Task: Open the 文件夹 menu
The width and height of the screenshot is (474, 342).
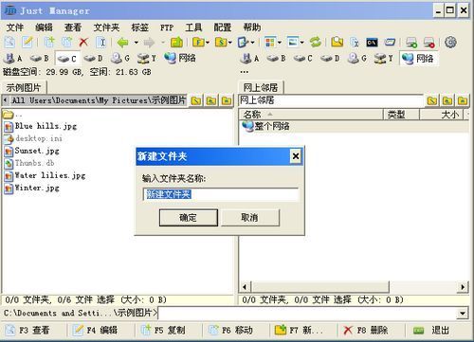Action: pos(106,27)
